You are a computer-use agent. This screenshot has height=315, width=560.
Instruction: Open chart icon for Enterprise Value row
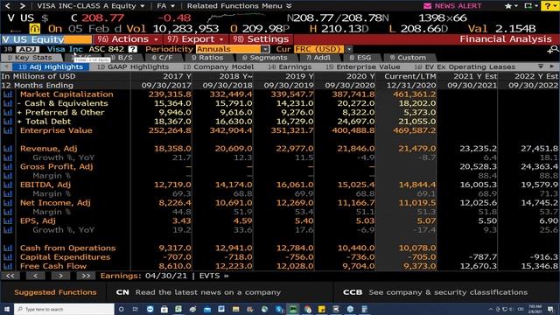(x=8, y=130)
